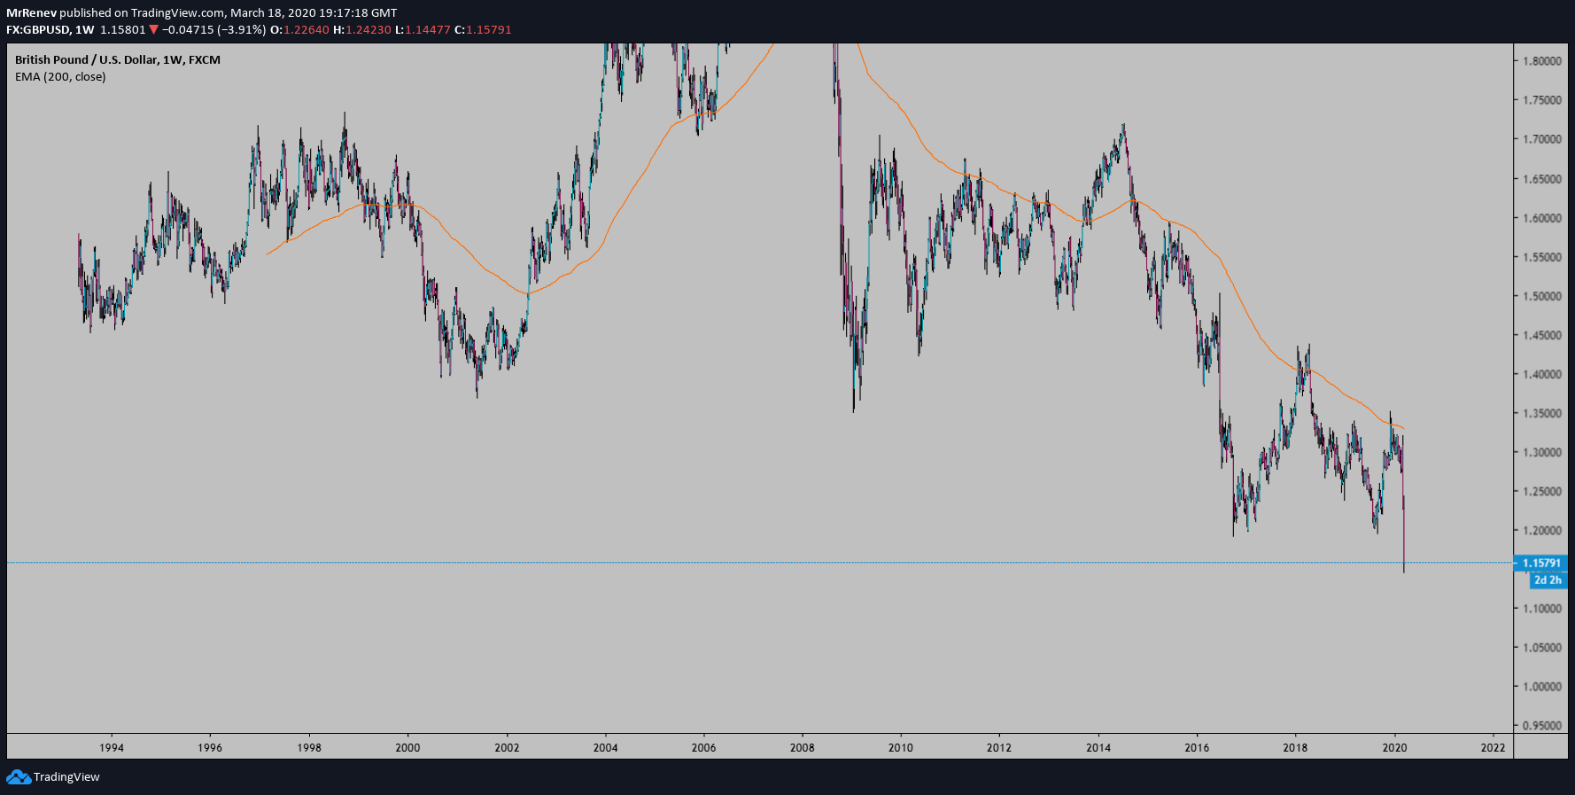Click the 2020 year on time axis

[x=1394, y=747]
